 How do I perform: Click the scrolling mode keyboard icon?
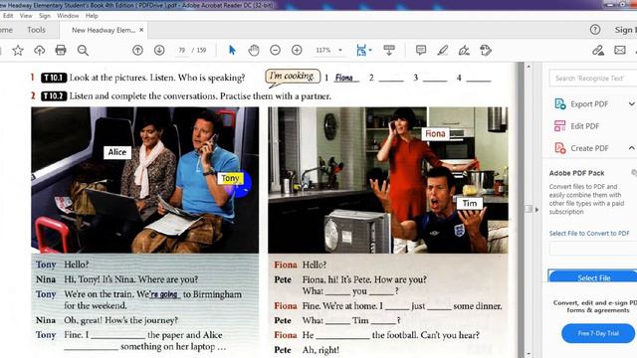(x=389, y=51)
